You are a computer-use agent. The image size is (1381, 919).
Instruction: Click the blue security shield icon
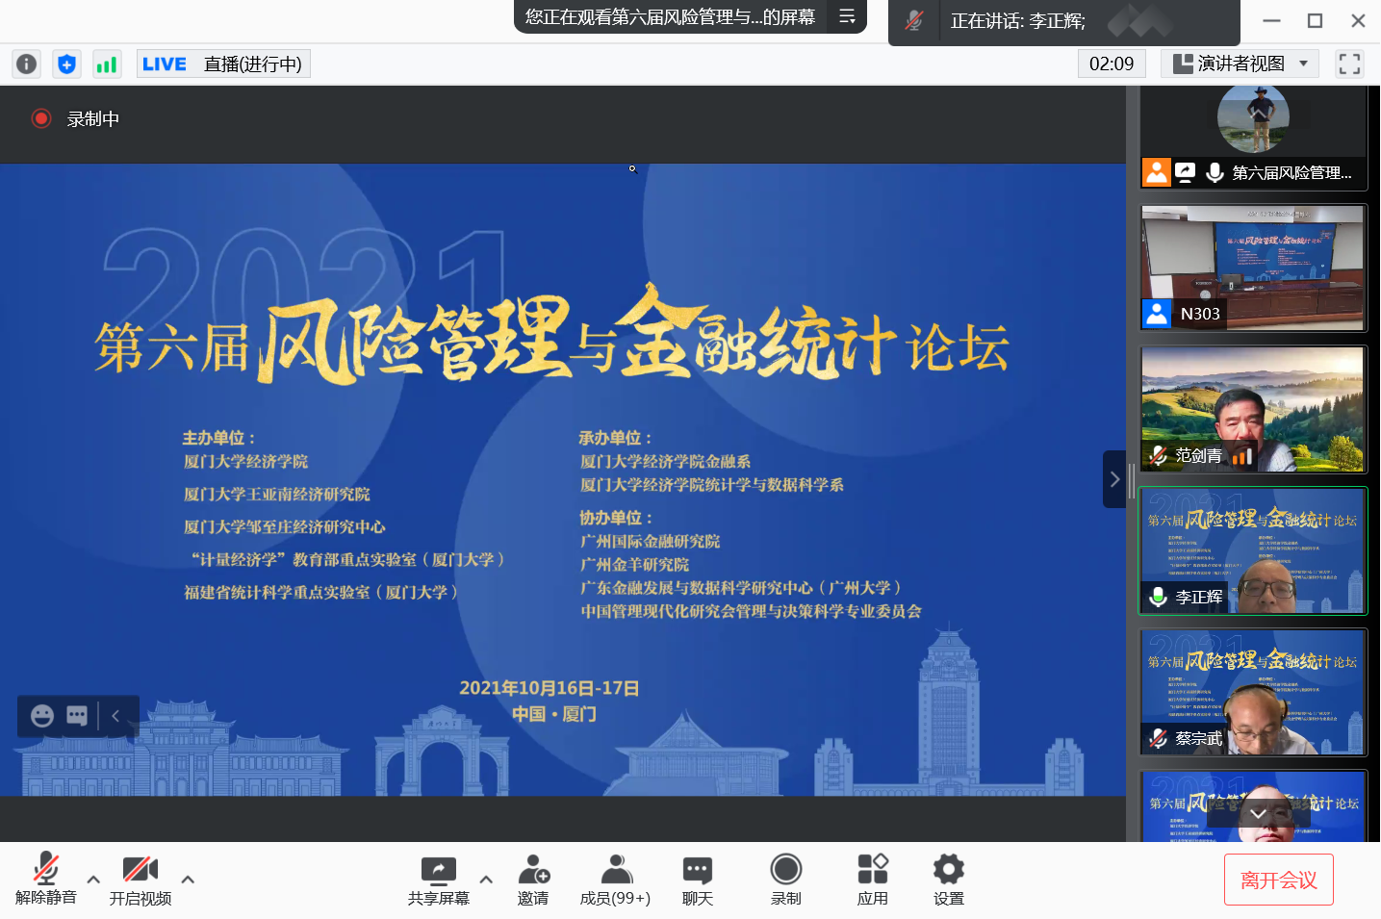(x=66, y=64)
